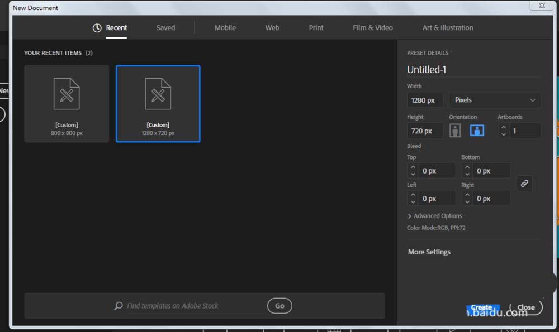
Task: Choose landscape orientation
Action: tap(477, 131)
